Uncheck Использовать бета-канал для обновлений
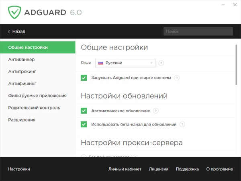 coord(84,124)
